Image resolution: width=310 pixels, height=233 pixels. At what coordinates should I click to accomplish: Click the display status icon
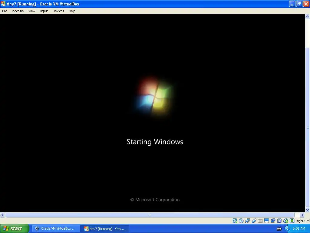[x=266, y=221]
